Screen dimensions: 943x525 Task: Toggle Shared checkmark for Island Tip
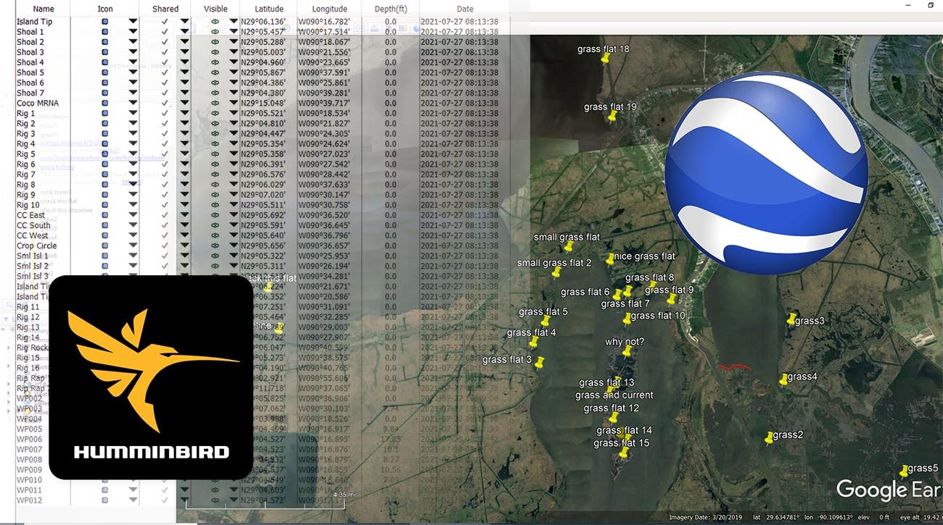(165, 22)
